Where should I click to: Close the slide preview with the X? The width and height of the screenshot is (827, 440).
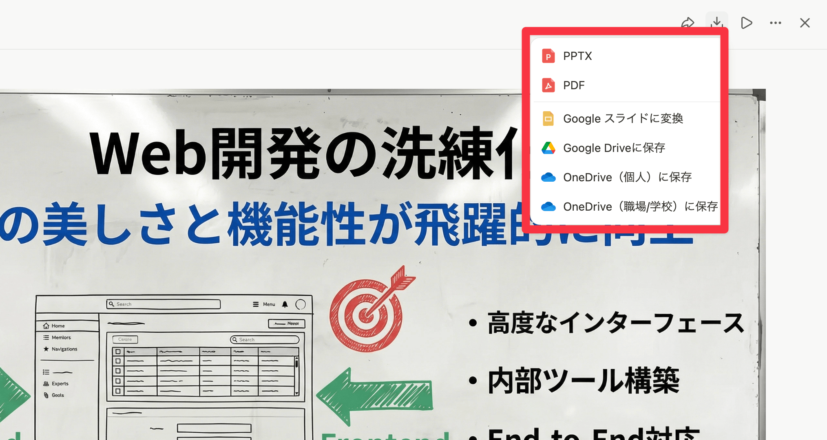point(805,23)
